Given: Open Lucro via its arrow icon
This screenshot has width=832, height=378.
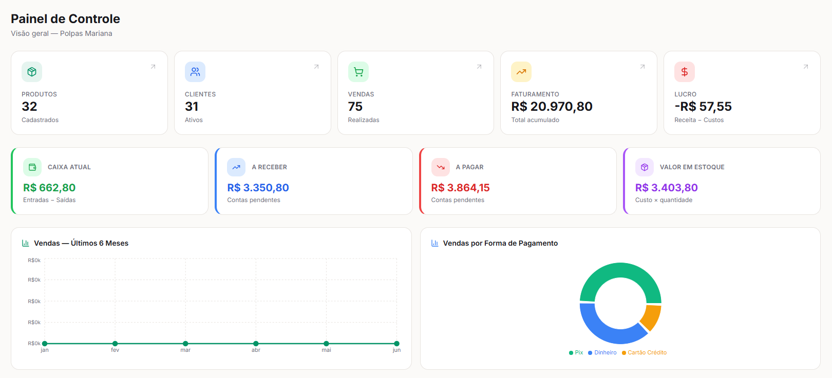Looking at the screenshot, I should [x=806, y=67].
